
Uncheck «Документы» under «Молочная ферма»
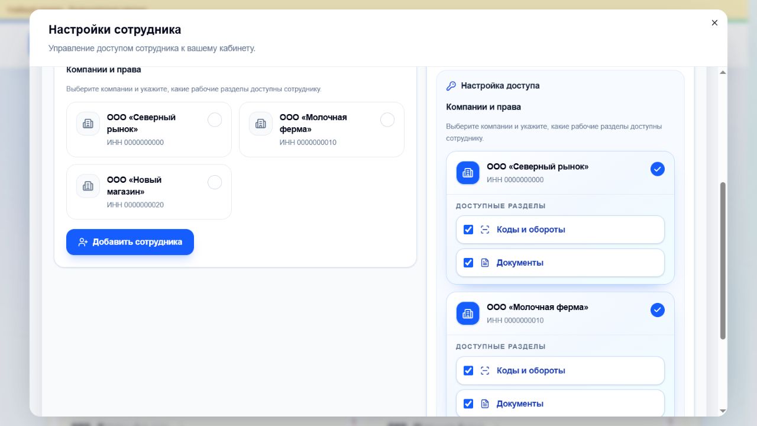(468, 404)
